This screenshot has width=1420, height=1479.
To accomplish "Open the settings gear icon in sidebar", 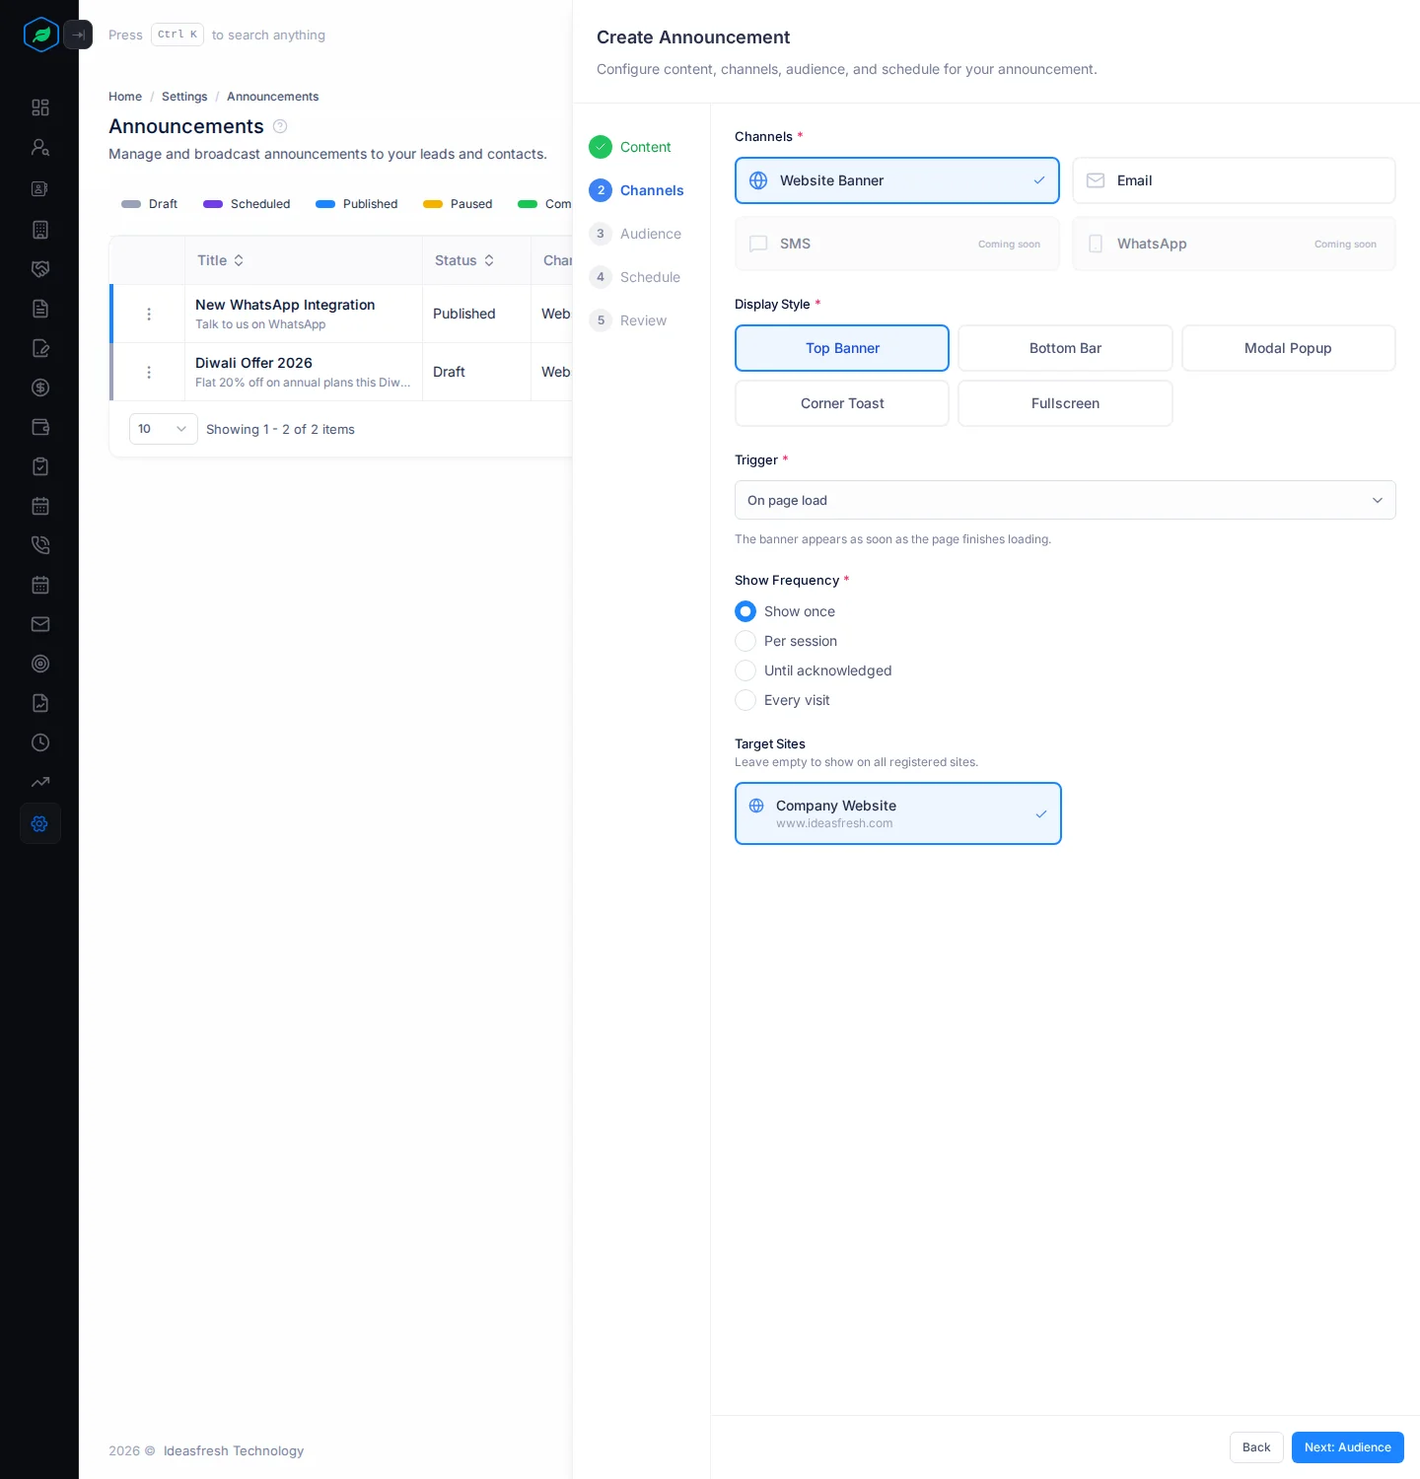I will click(x=40, y=823).
